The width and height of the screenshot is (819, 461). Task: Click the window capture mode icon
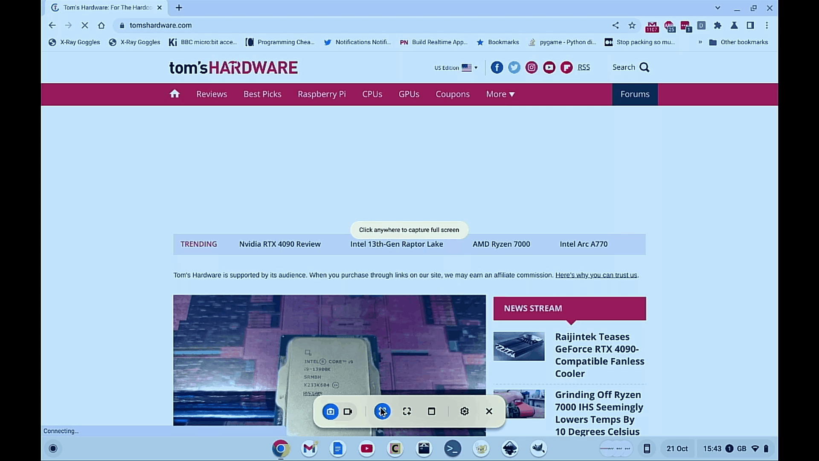(x=431, y=411)
